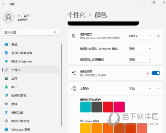Click the palette icon beside 主题色

74,88
